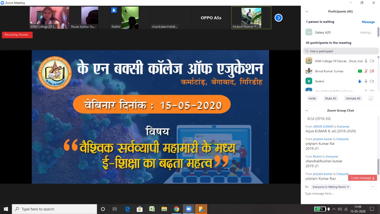Image resolution: width=380 pixels, height=214 pixels.
Task: Select the OPPO A5s video tile
Action: click(211, 18)
